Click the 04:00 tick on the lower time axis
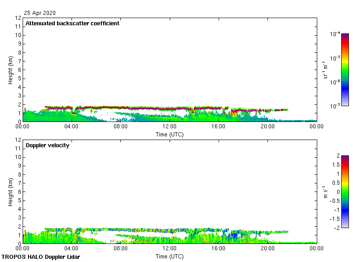 72,249
